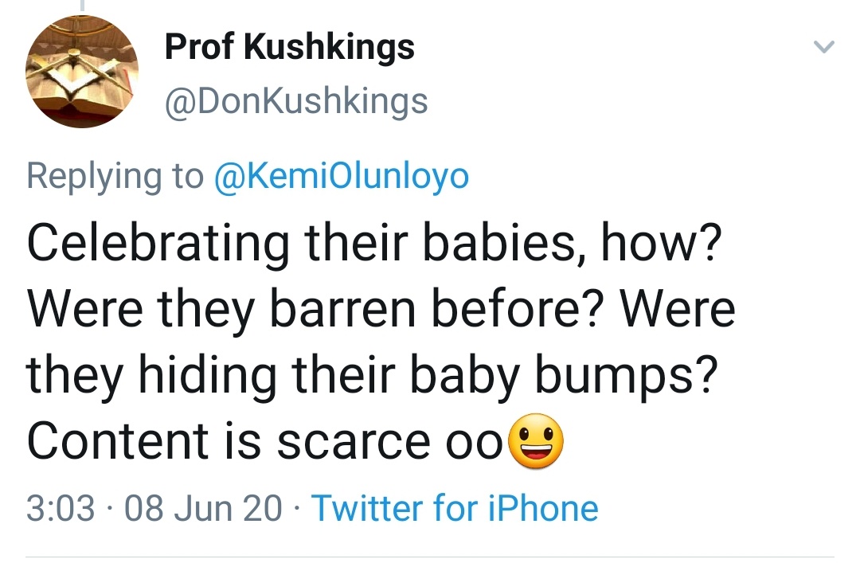
Task: Click the Prof Kushkings display name
Action: [289, 48]
